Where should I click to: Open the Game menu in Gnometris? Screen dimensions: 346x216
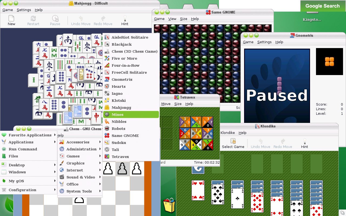[x=248, y=42]
